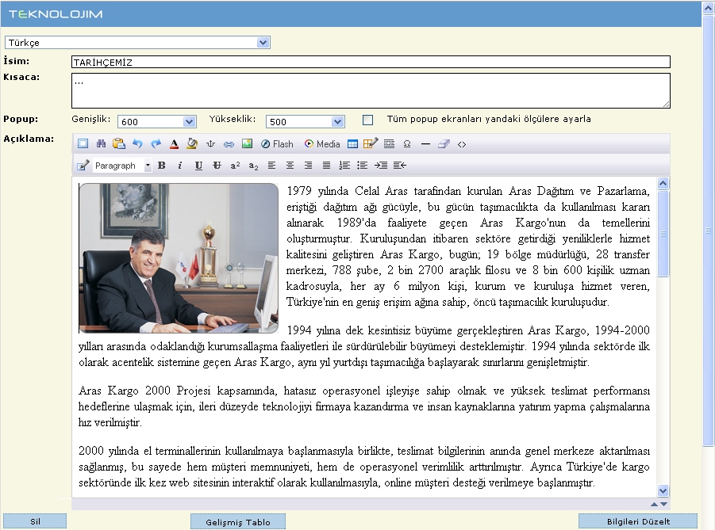Click the TEKNOLOJIM logo
The width and height of the screenshot is (715, 530).
point(56,14)
